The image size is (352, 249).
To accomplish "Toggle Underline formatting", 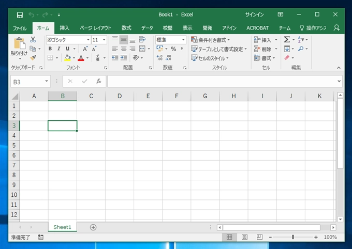I will pyautogui.click(x=68, y=49).
